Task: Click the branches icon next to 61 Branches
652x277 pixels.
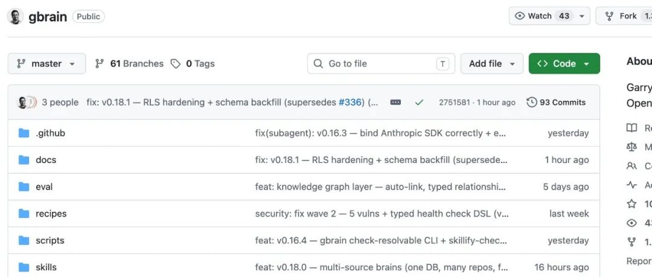Action: coord(99,63)
